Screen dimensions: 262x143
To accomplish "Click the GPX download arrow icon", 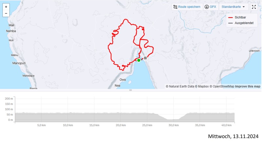I will (x=207, y=7).
